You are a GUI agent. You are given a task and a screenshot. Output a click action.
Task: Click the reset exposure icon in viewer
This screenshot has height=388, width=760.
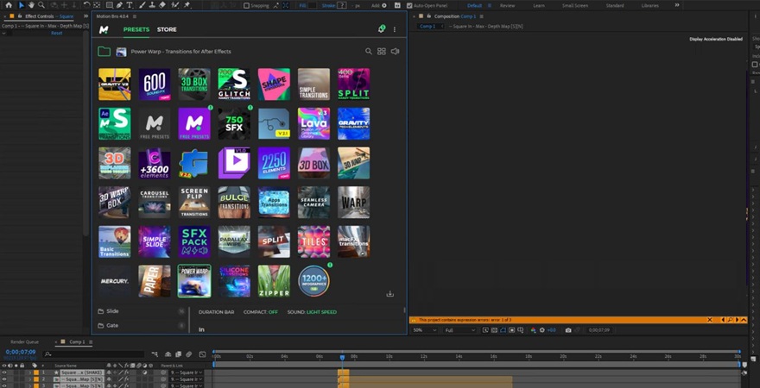pos(541,330)
